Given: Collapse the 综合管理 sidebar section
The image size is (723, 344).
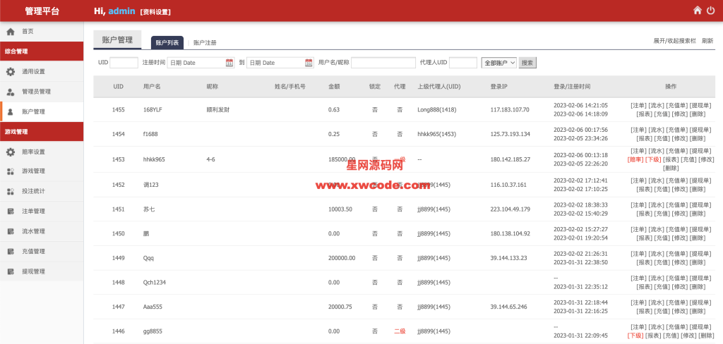Looking at the screenshot, I should pos(42,51).
